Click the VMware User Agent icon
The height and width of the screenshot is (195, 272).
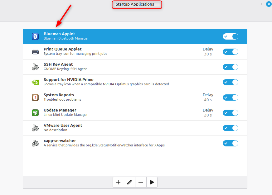click(35, 128)
